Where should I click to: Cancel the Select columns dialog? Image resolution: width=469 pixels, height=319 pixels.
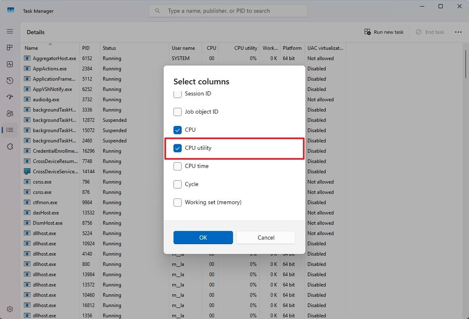(266, 237)
